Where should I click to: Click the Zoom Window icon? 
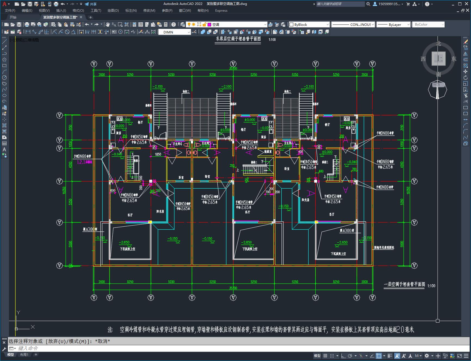click(120, 24)
